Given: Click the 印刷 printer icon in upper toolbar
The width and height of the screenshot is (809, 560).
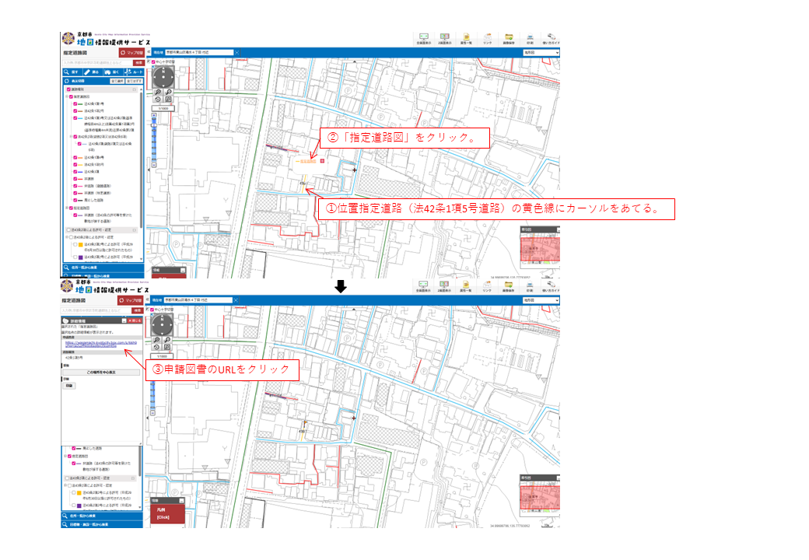Looking at the screenshot, I should point(530,37).
